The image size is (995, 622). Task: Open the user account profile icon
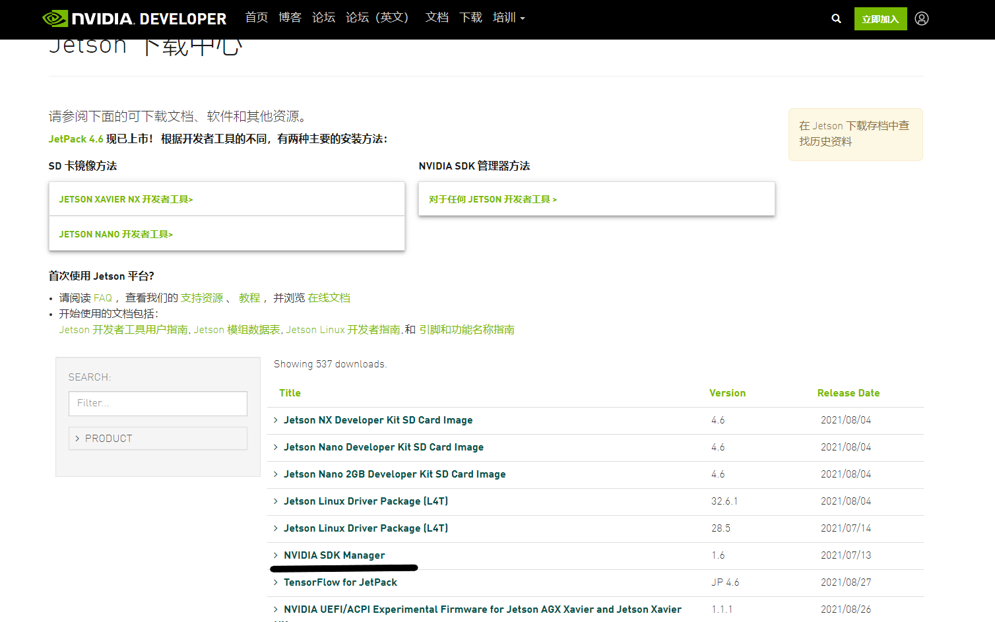click(922, 18)
